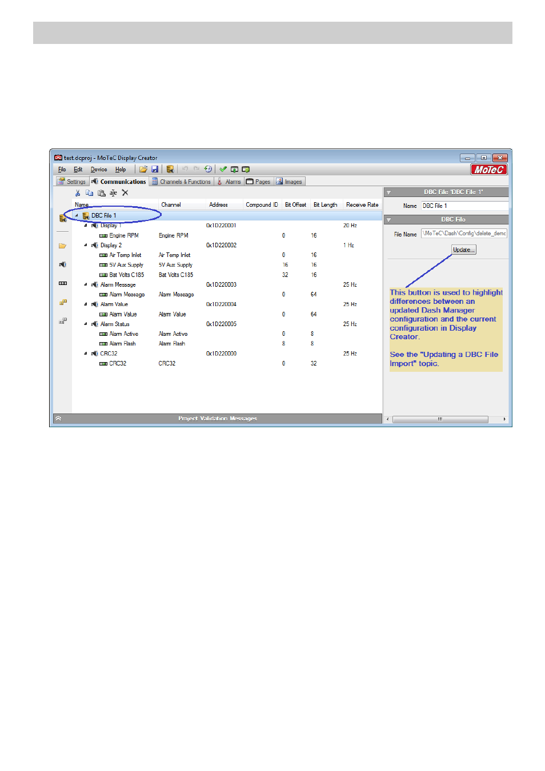
Task: Click the Compound ID column header
Action: 262,204
